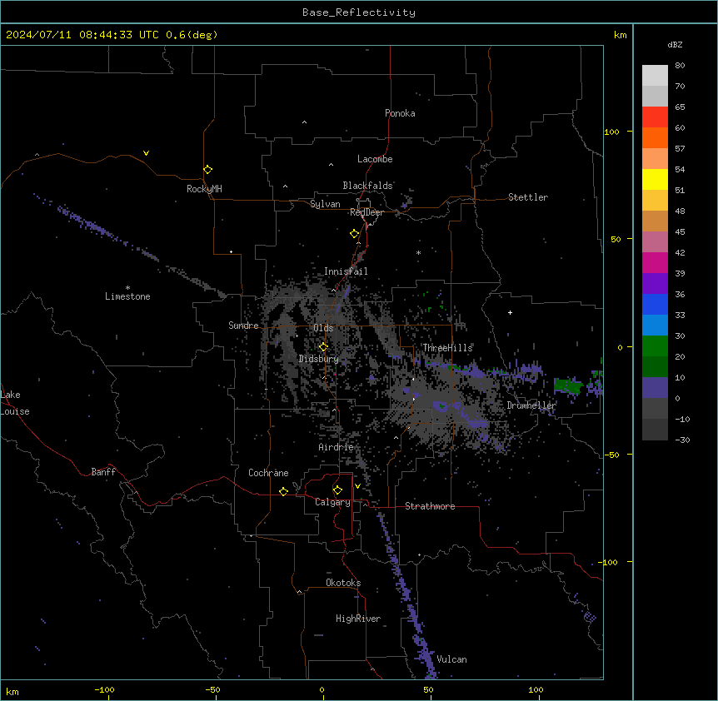
Task: Select the Stettler label
Action: click(x=528, y=197)
